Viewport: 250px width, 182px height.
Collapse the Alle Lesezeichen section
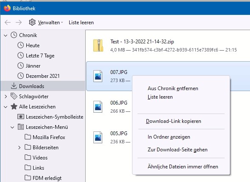(6, 107)
